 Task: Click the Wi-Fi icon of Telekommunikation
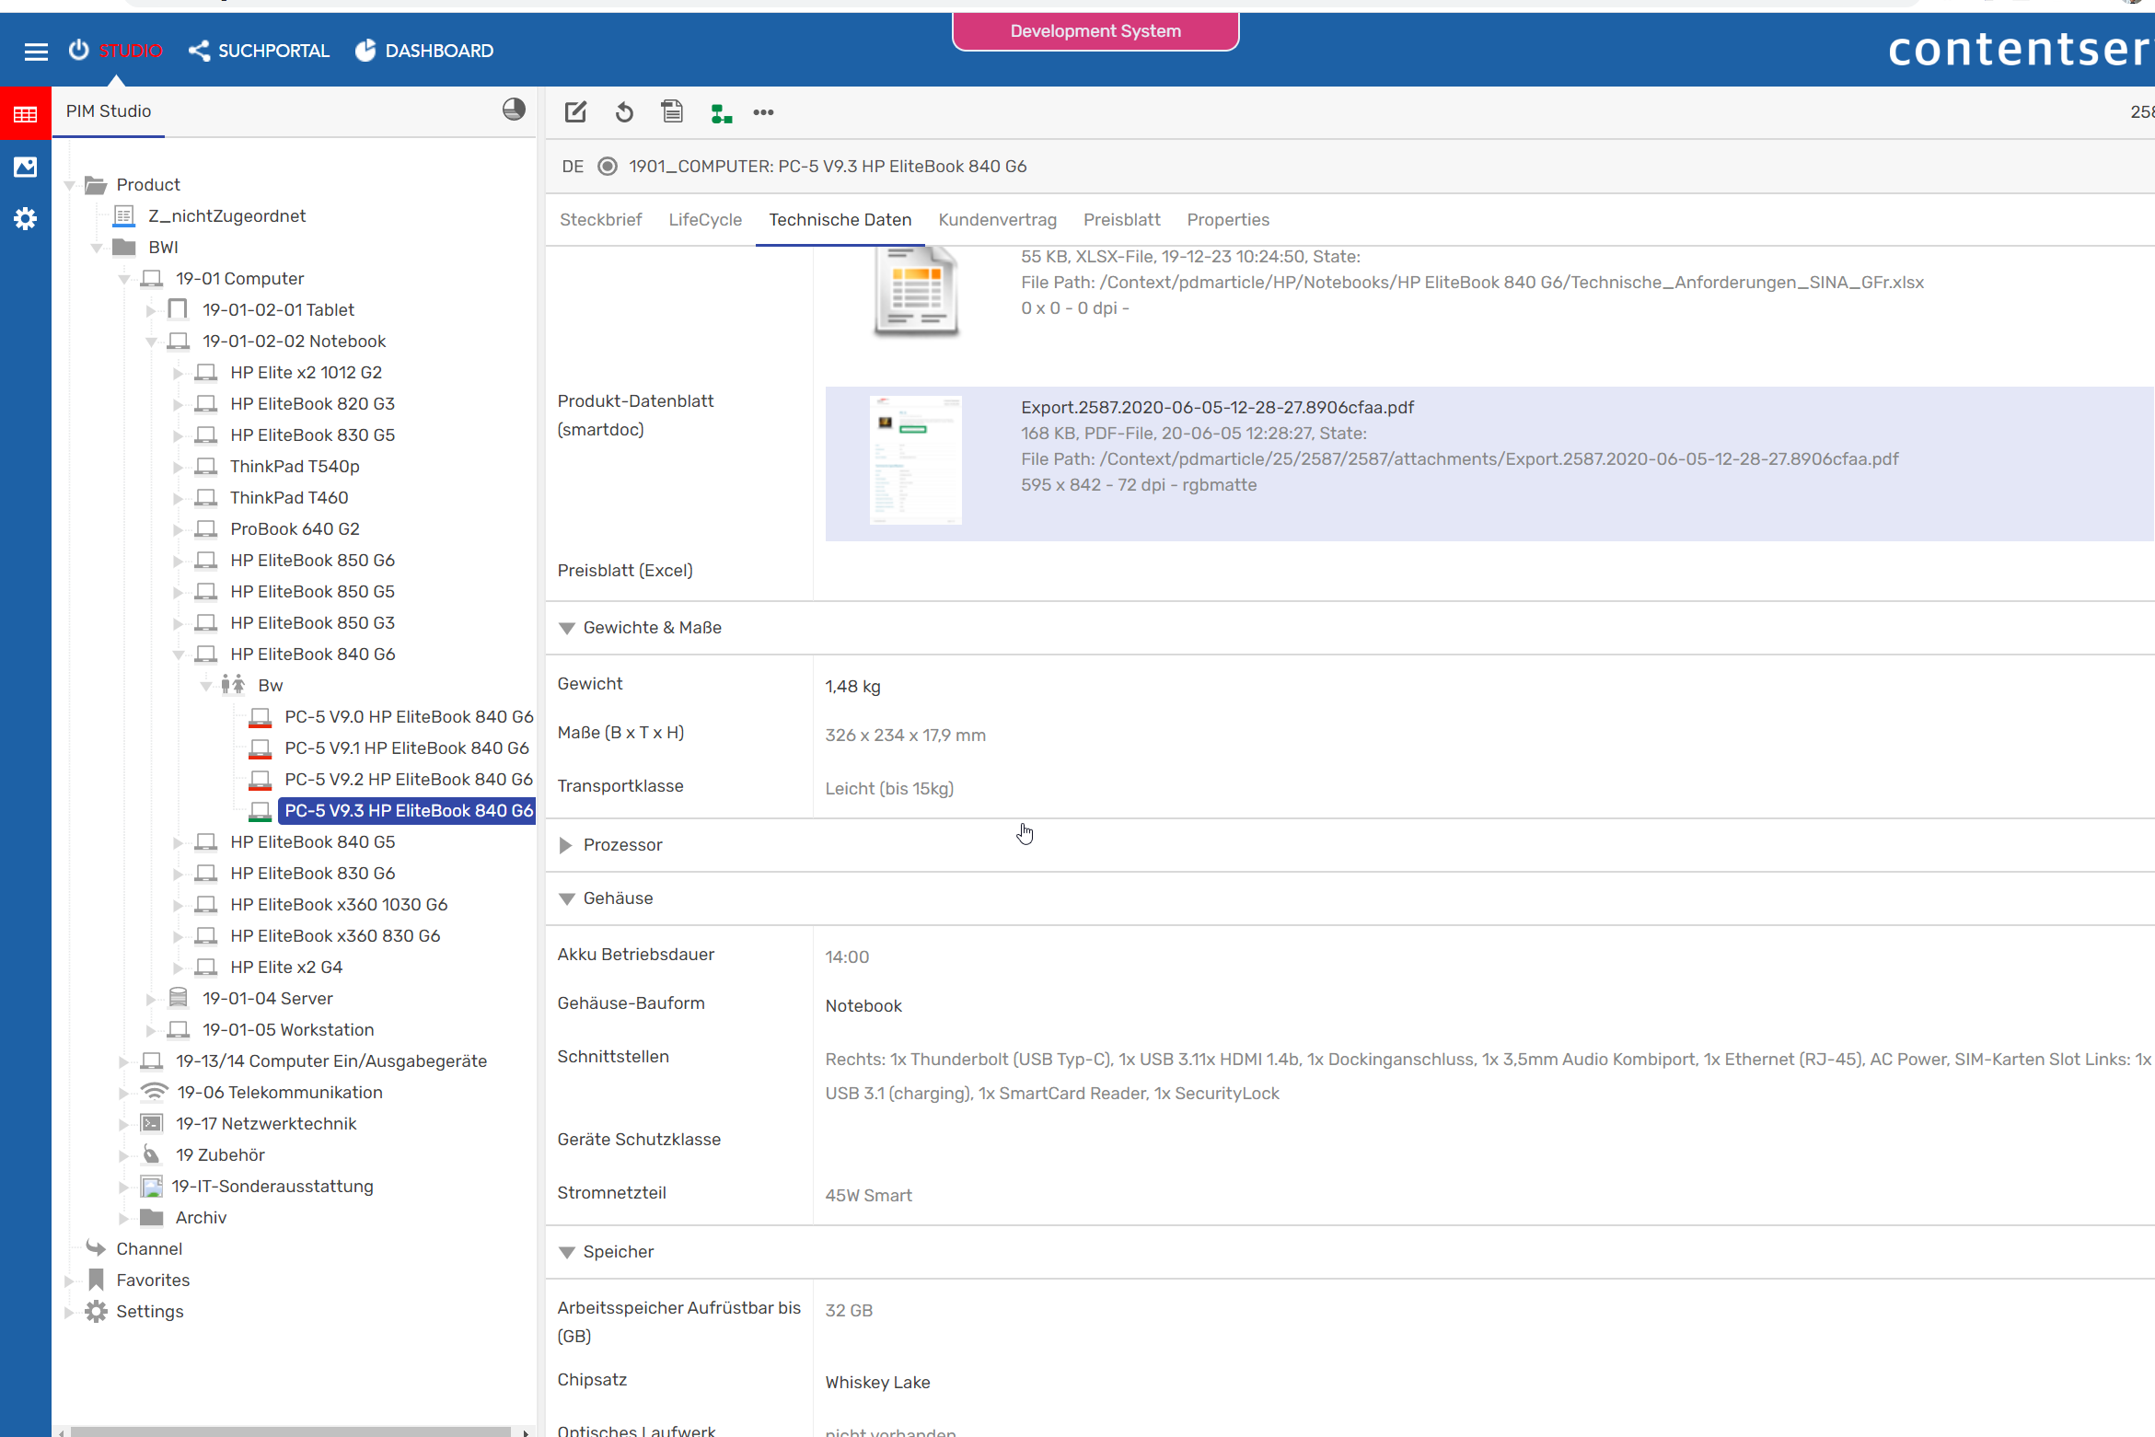point(153,1092)
